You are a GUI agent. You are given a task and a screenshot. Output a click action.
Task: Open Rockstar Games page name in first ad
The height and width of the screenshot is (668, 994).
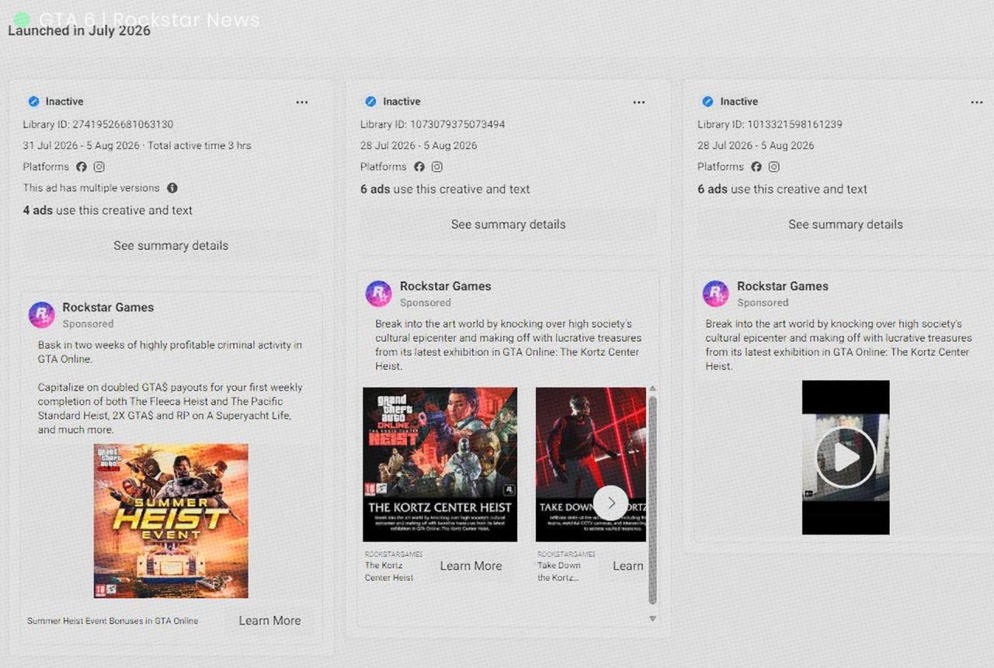point(108,308)
